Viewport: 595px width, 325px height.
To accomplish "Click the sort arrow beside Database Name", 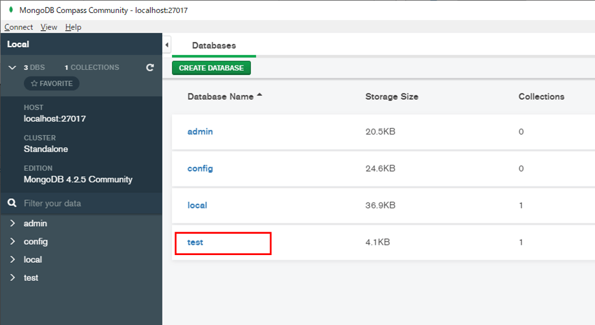I will [259, 96].
